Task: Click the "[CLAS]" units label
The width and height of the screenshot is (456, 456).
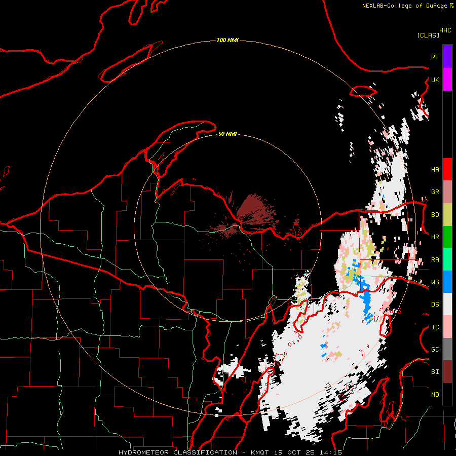Action: pyautogui.click(x=428, y=35)
